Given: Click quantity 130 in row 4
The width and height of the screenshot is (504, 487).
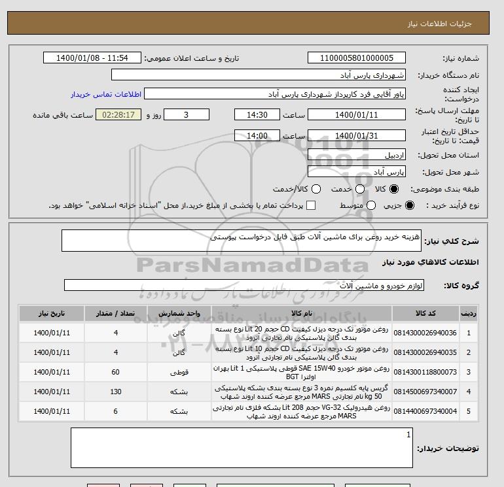Looking at the screenshot, I should point(116,392).
